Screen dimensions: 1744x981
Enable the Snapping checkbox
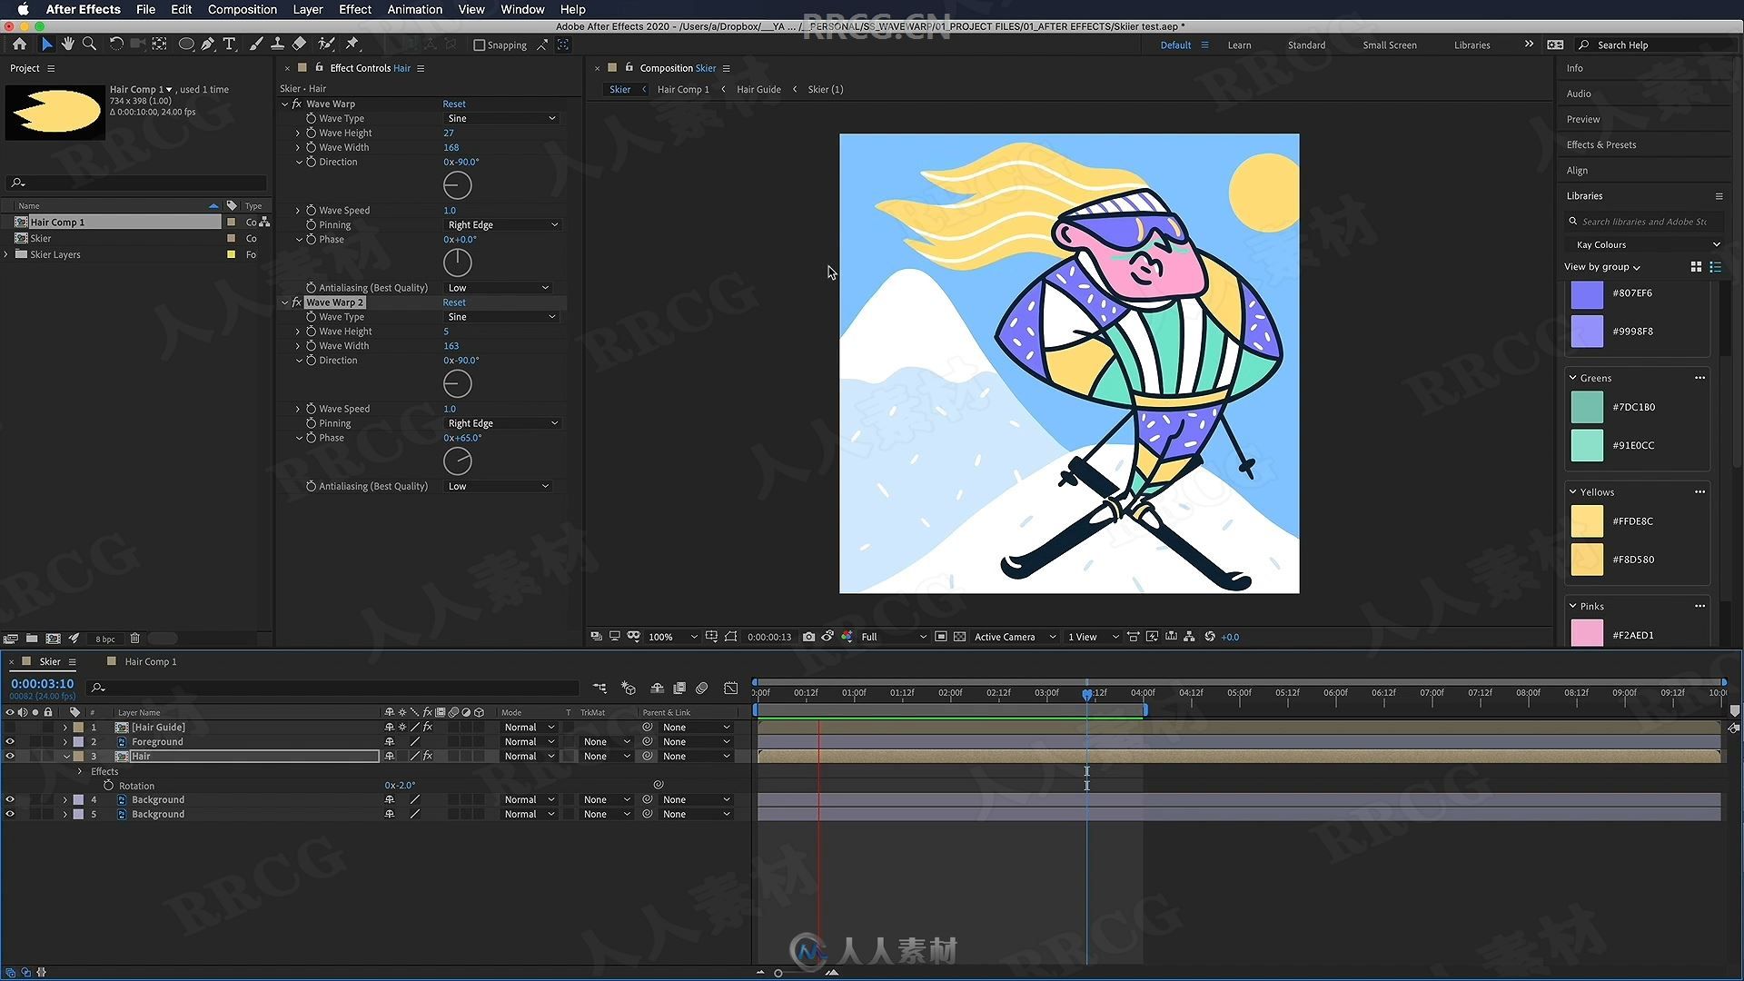[480, 45]
